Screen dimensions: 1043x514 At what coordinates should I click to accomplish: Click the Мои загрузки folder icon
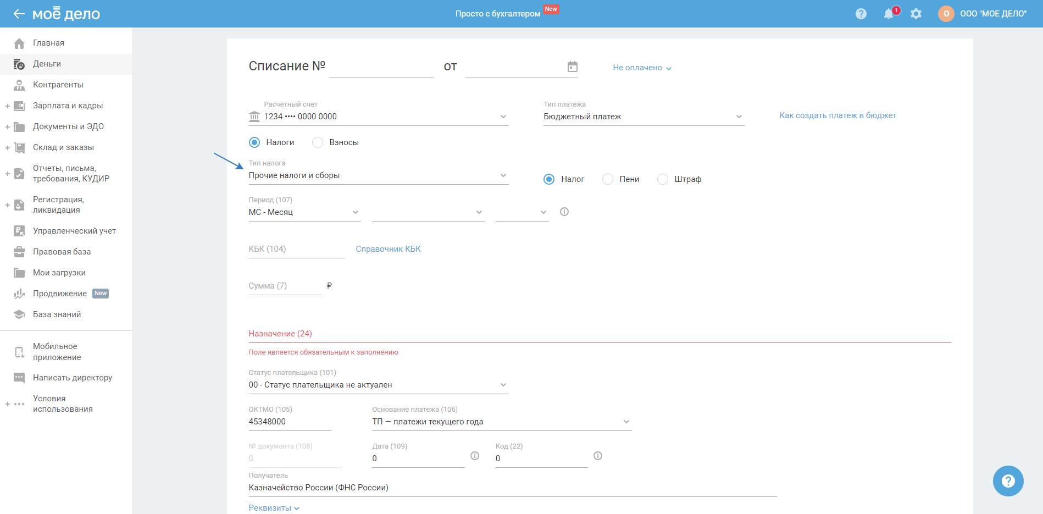(19, 273)
